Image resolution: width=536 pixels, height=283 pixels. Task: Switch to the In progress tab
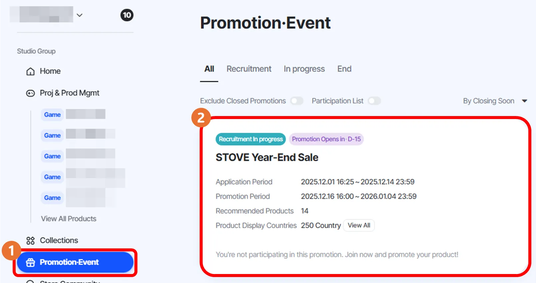point(304,69)
